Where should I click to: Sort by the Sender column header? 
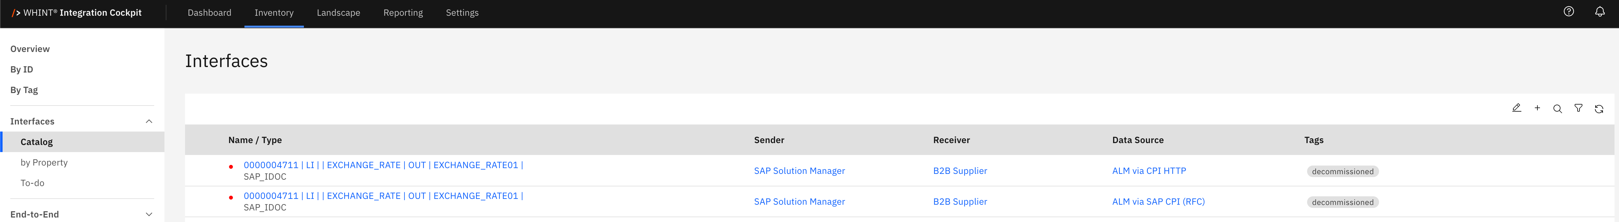pos(769,140)
